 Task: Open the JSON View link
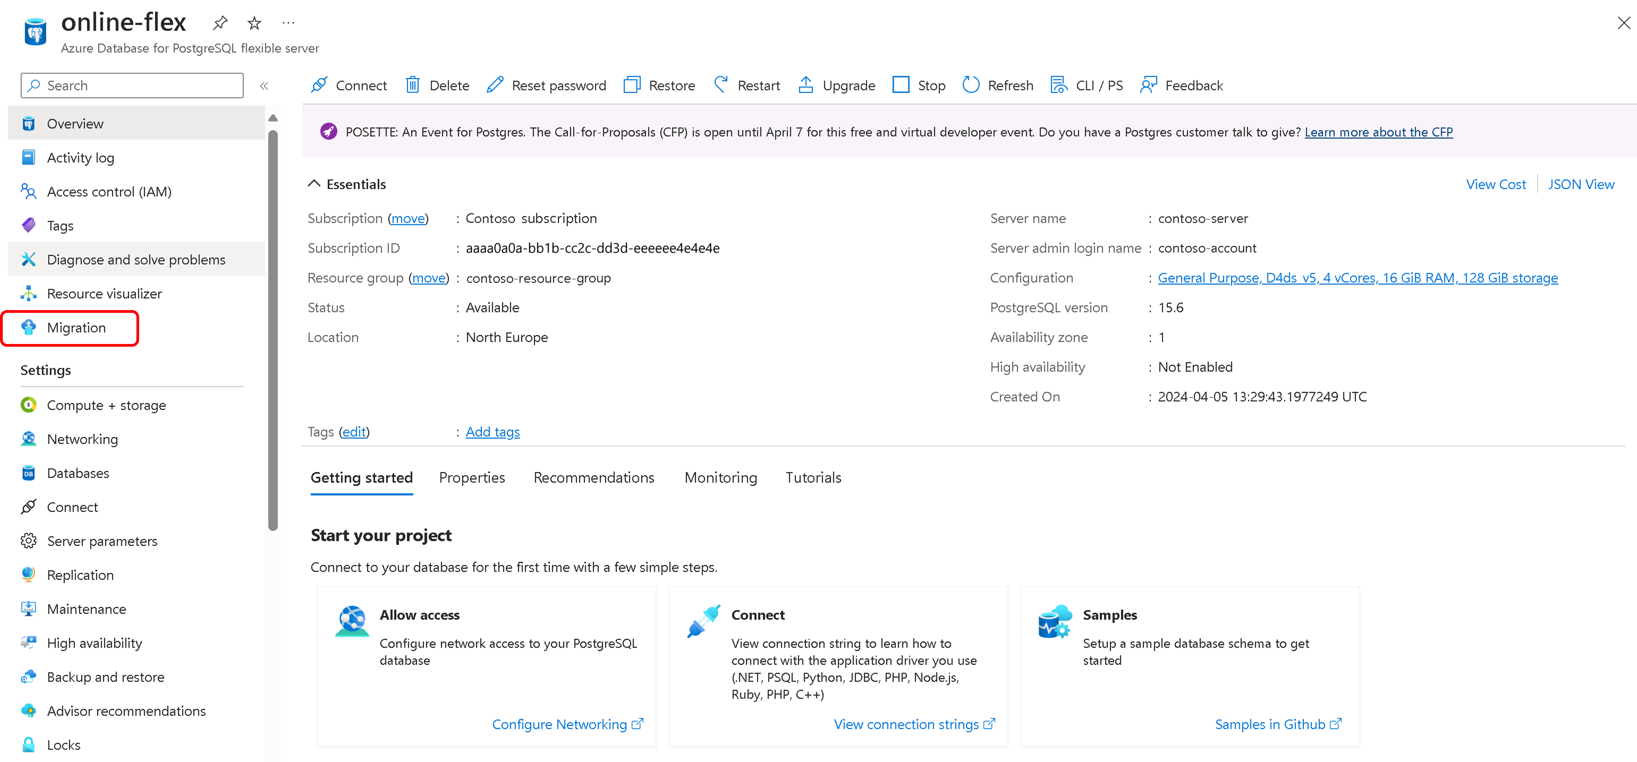pos(1581,184)
